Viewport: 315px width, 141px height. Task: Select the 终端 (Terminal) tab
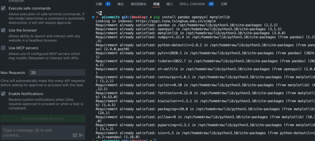coord(156,4)
